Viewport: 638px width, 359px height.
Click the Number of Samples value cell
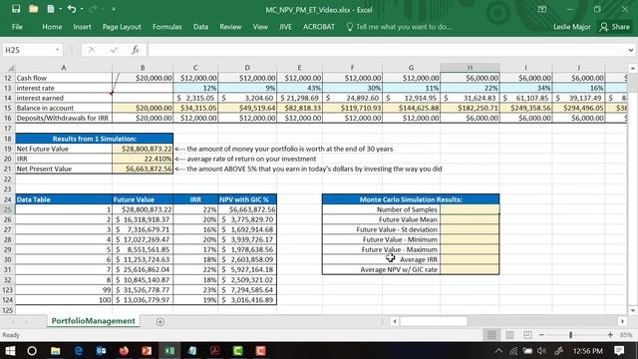tap(470, 209)
